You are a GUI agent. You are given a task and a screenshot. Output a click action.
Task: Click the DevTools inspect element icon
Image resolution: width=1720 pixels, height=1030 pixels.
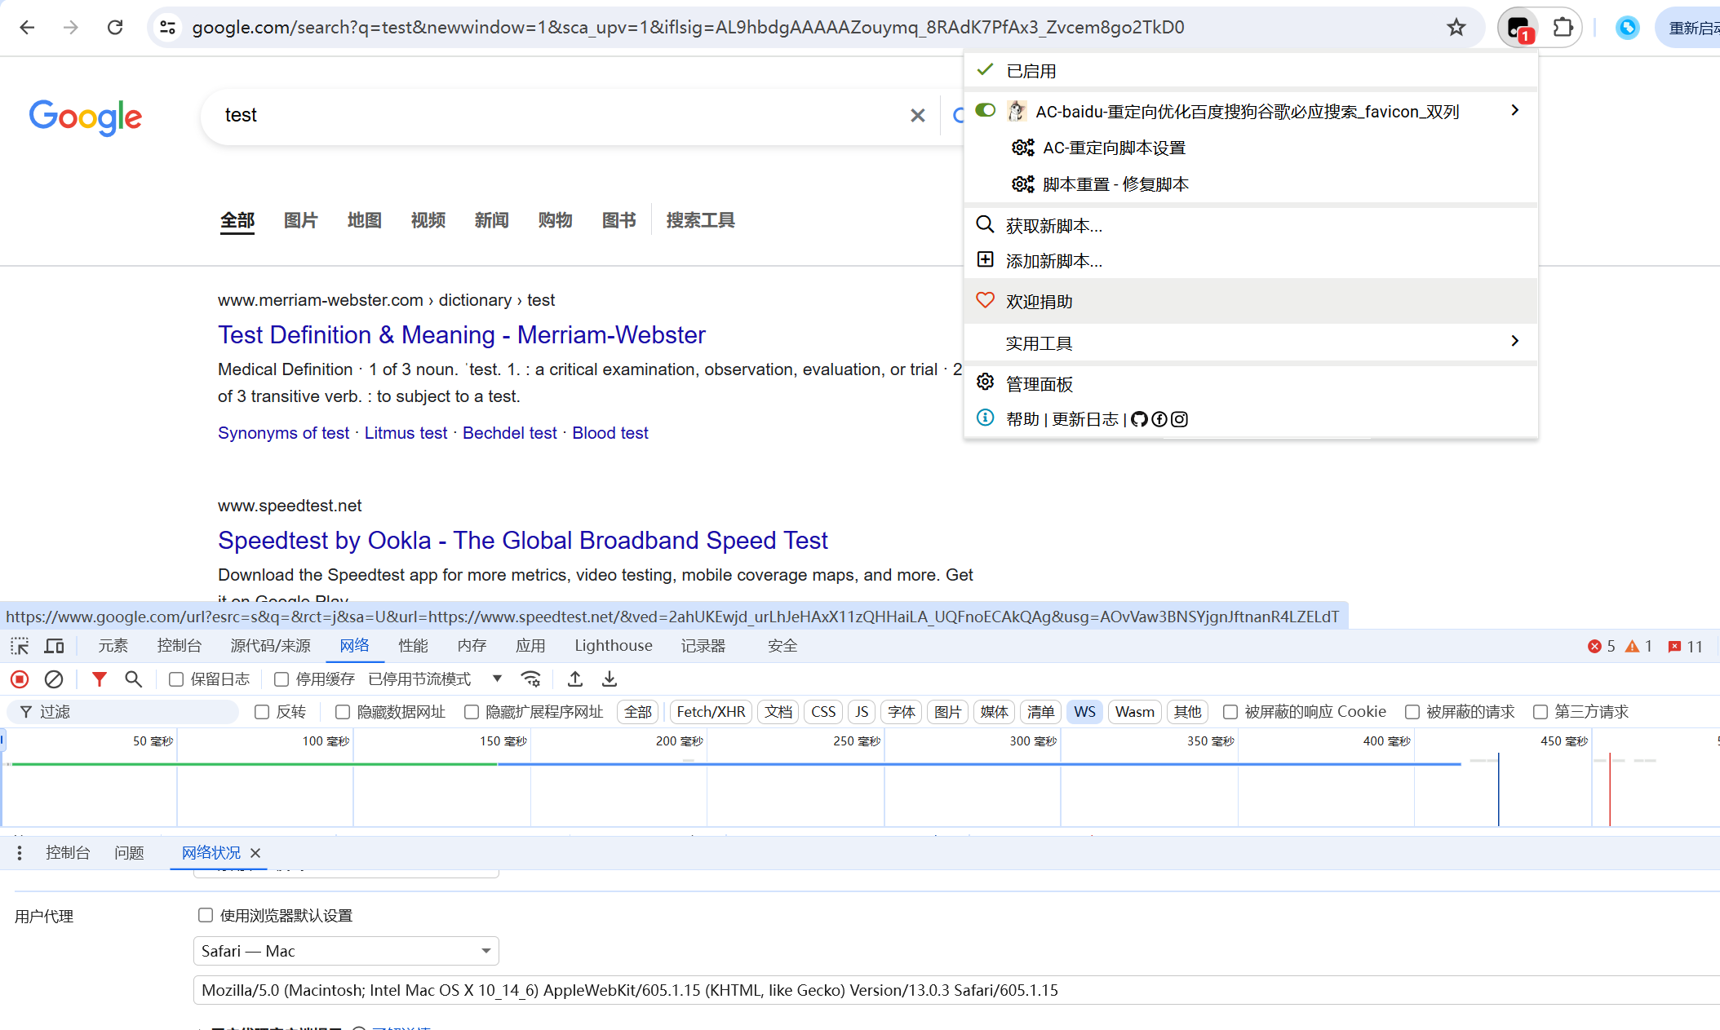tap(20, 646)
